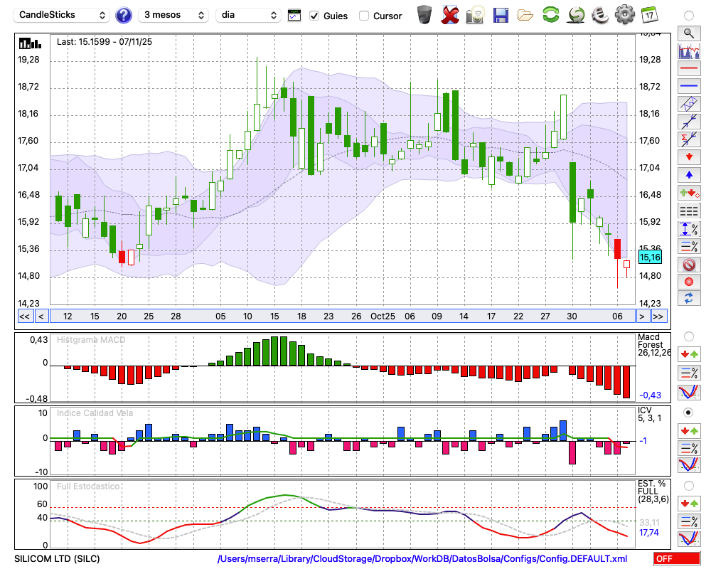This screenshot has width=711, height=569.
Task: Click the Config.DEFAULT.xml file path link
Action: click(422, 559)
